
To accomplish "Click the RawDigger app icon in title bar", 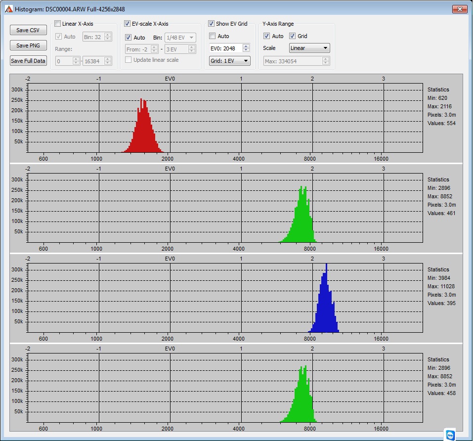I will tap(9, 9).
